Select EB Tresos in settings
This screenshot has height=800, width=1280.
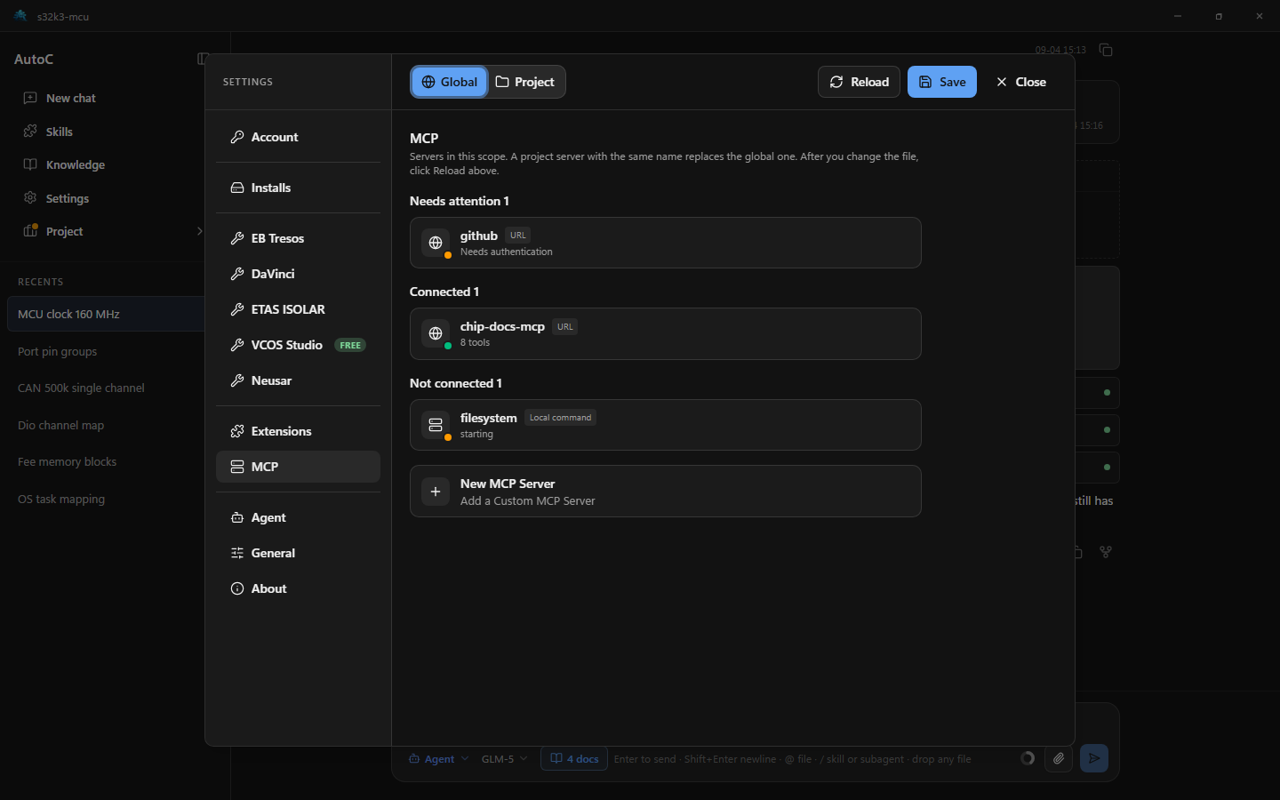298,238
